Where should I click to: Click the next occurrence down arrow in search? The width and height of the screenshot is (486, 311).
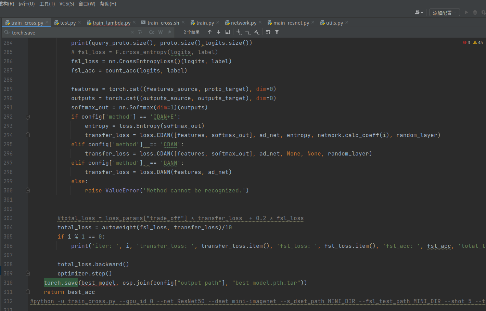click(219, 32)
